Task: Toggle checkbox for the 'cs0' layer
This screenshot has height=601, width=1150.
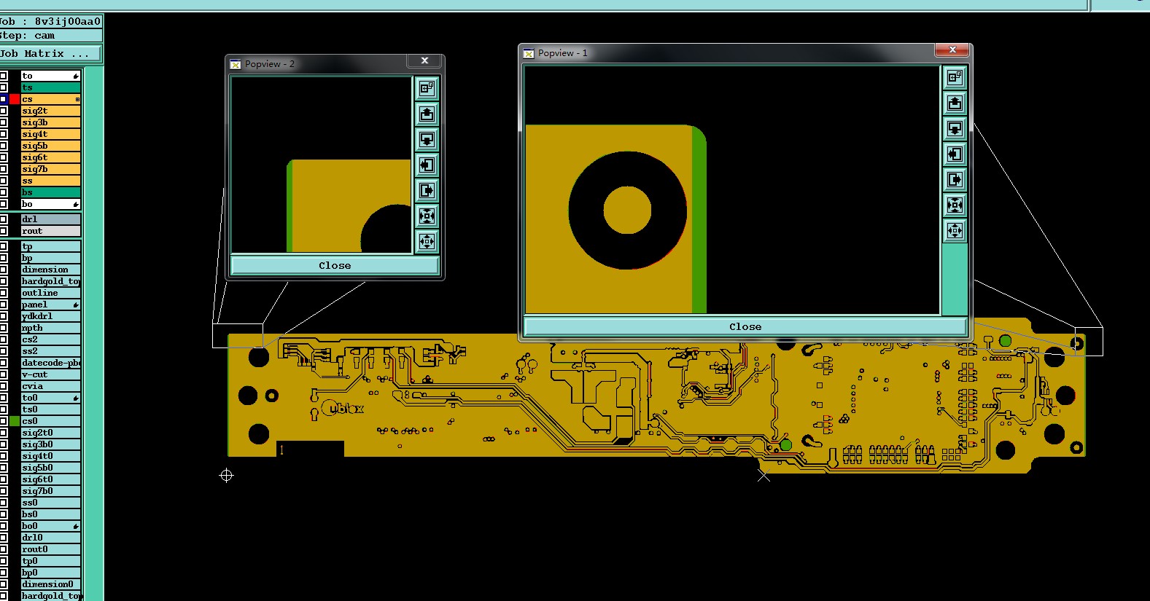Action: coord(4,421)
